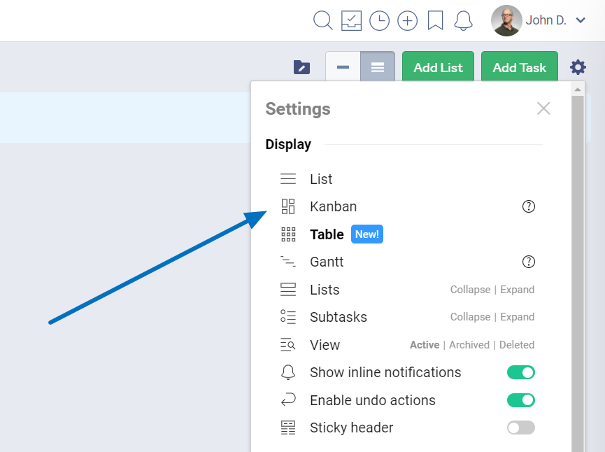The height and width of the screenshot is (452, 605).
Task: Collapse all Lists
Action: [x=470, y=290]
